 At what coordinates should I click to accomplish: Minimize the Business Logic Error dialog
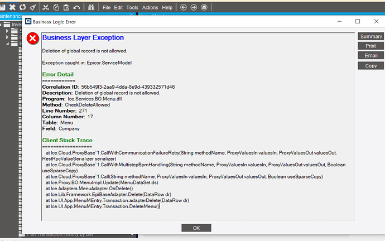[339, 21]
